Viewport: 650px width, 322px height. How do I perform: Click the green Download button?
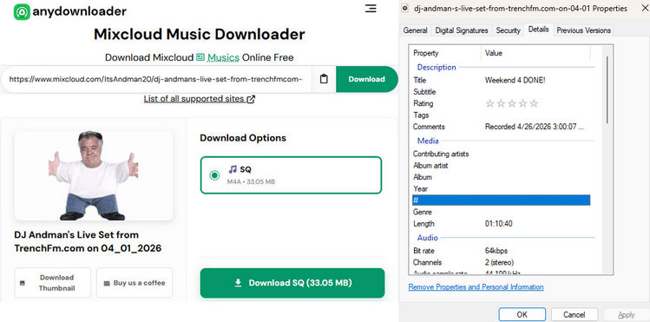[x=366, y=79]
